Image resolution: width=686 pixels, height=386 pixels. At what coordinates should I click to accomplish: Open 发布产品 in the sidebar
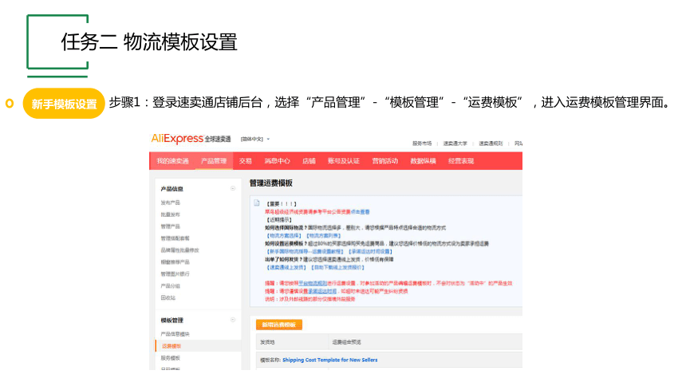(170, 203)
